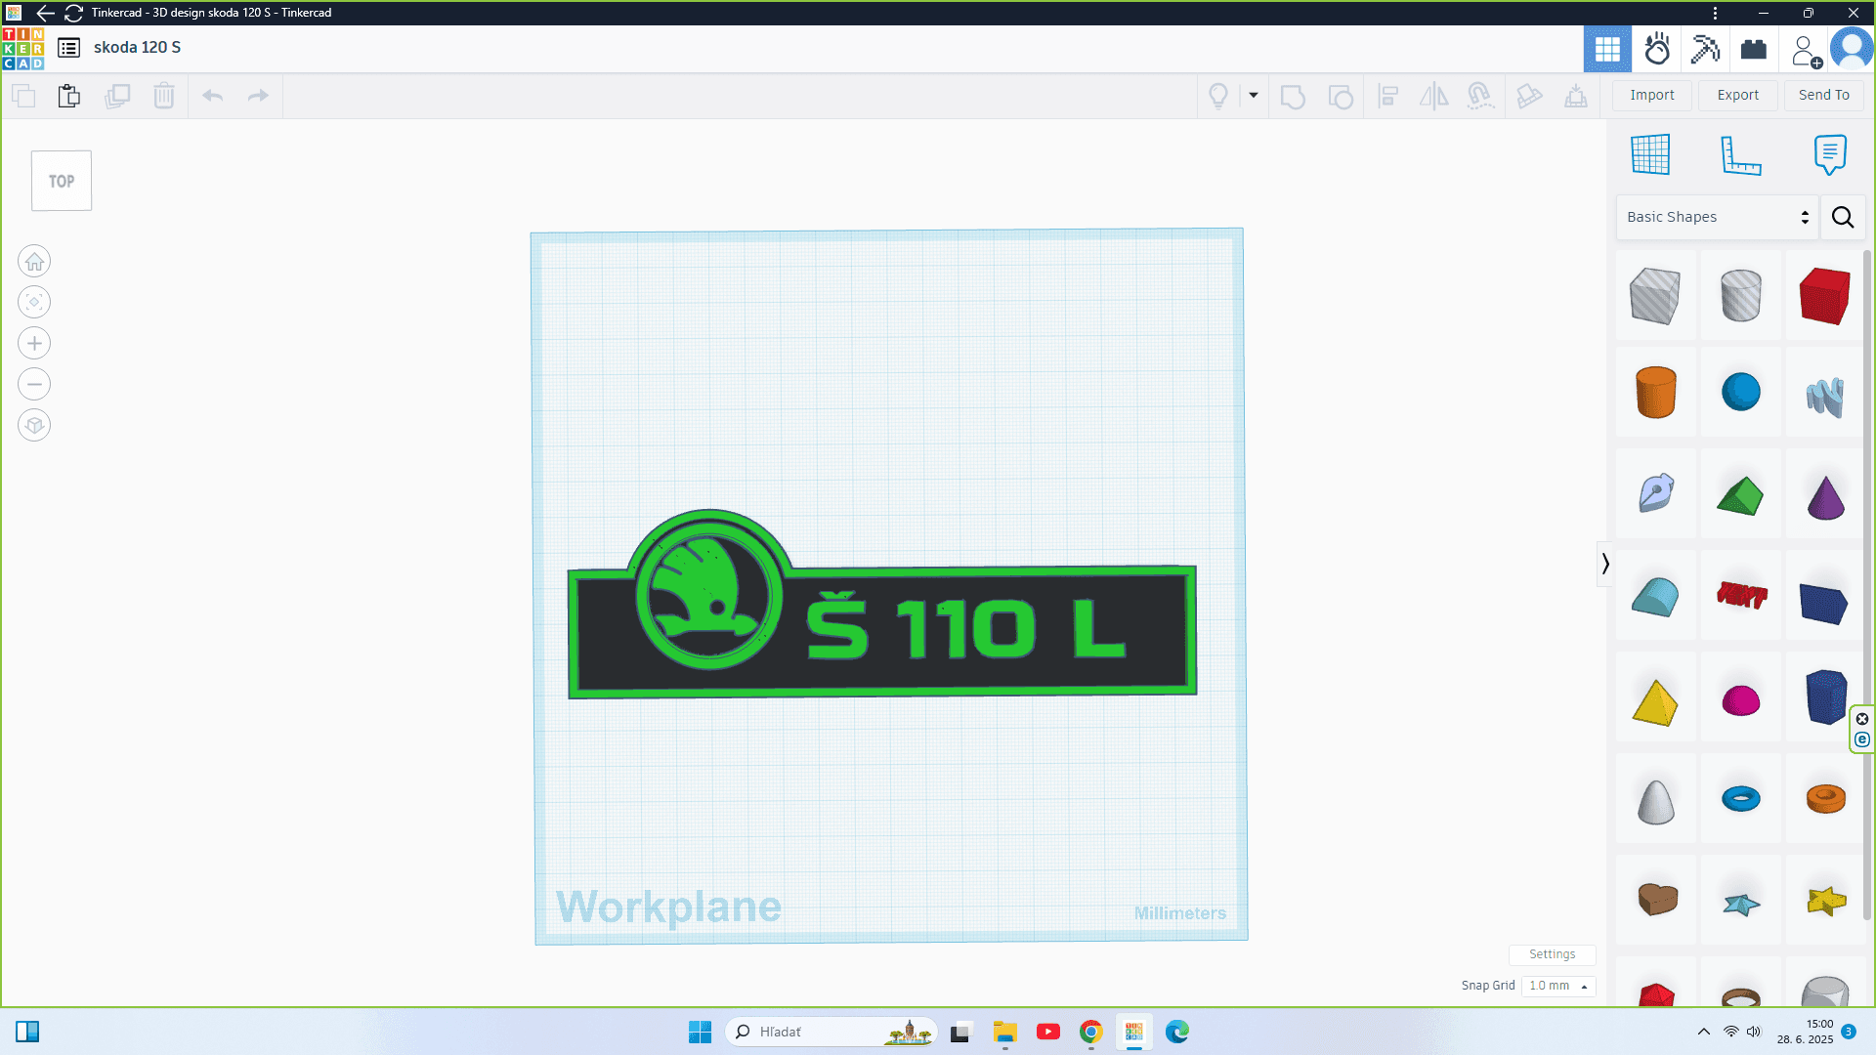Expand the dropdown arrow next to lightbulb
The image size is (1876, 1055).
1254,96
